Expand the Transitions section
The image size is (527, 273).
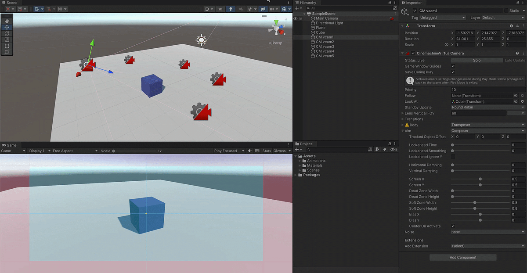point(403,119)
